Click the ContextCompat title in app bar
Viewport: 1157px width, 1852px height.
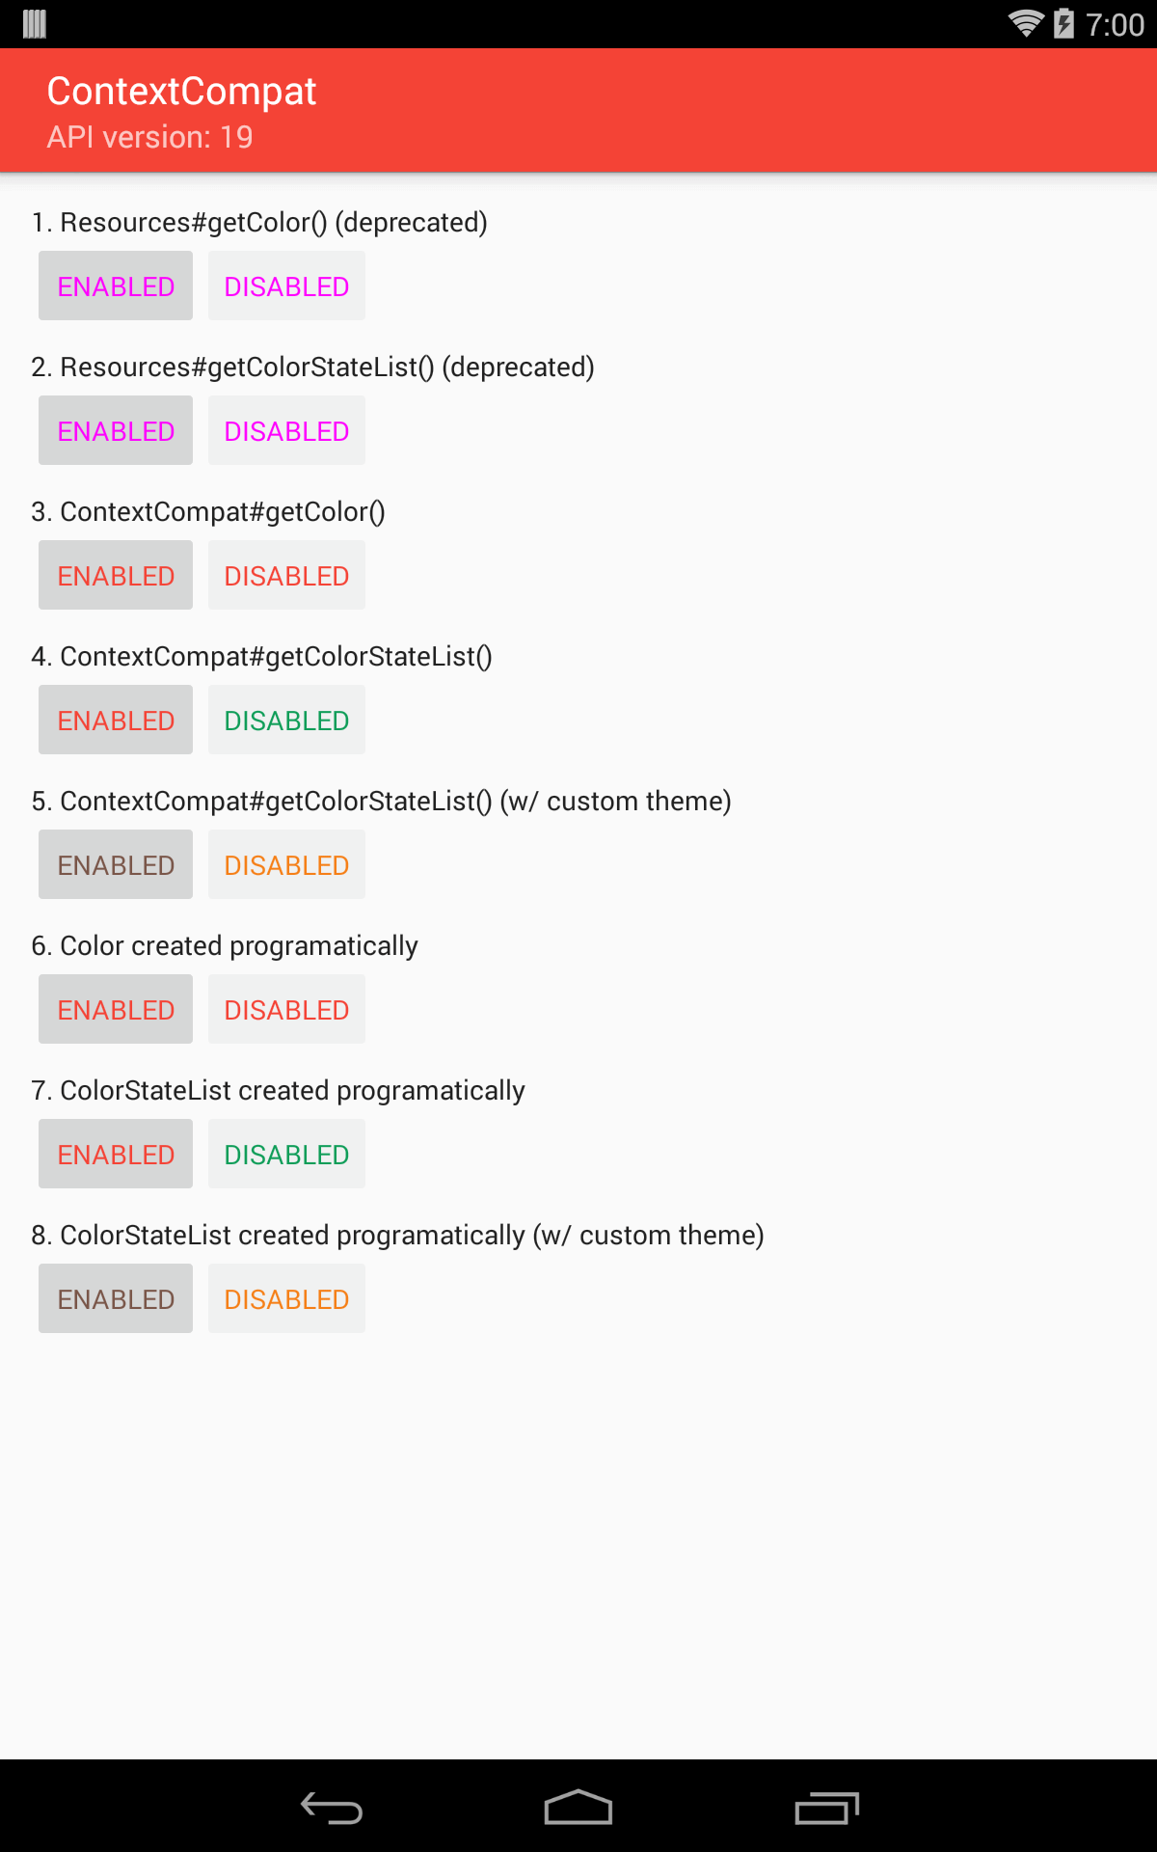point(181,92)
